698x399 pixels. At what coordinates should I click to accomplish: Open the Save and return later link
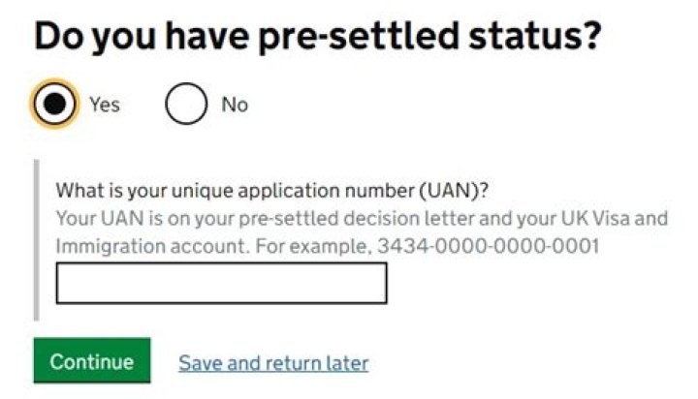273,363
